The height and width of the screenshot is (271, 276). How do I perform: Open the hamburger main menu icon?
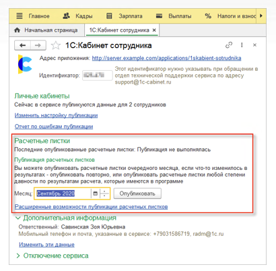click(20, 16)
